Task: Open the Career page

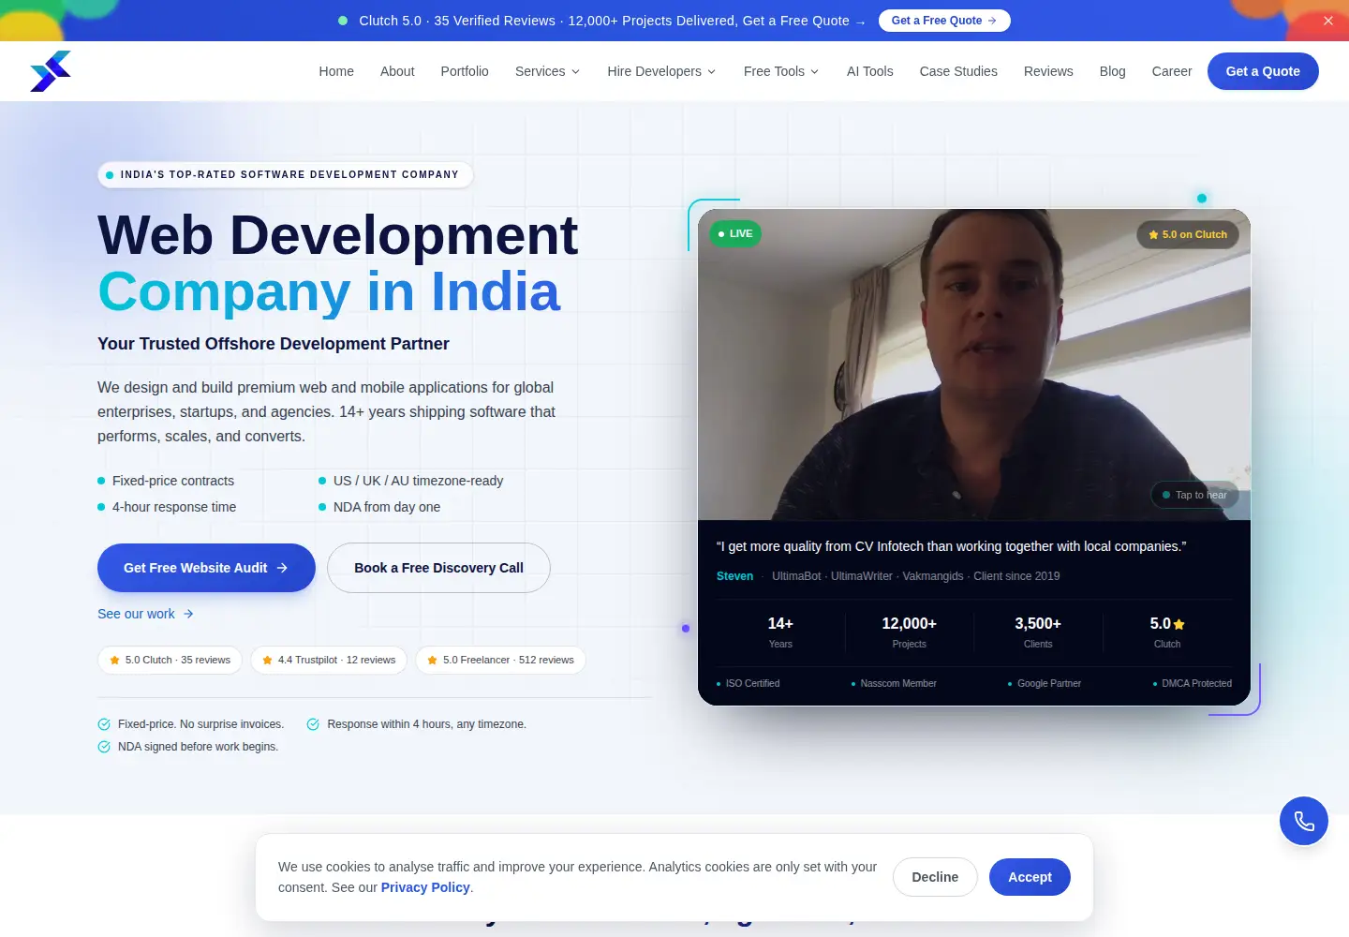Action: click(x=1172, y=71)
